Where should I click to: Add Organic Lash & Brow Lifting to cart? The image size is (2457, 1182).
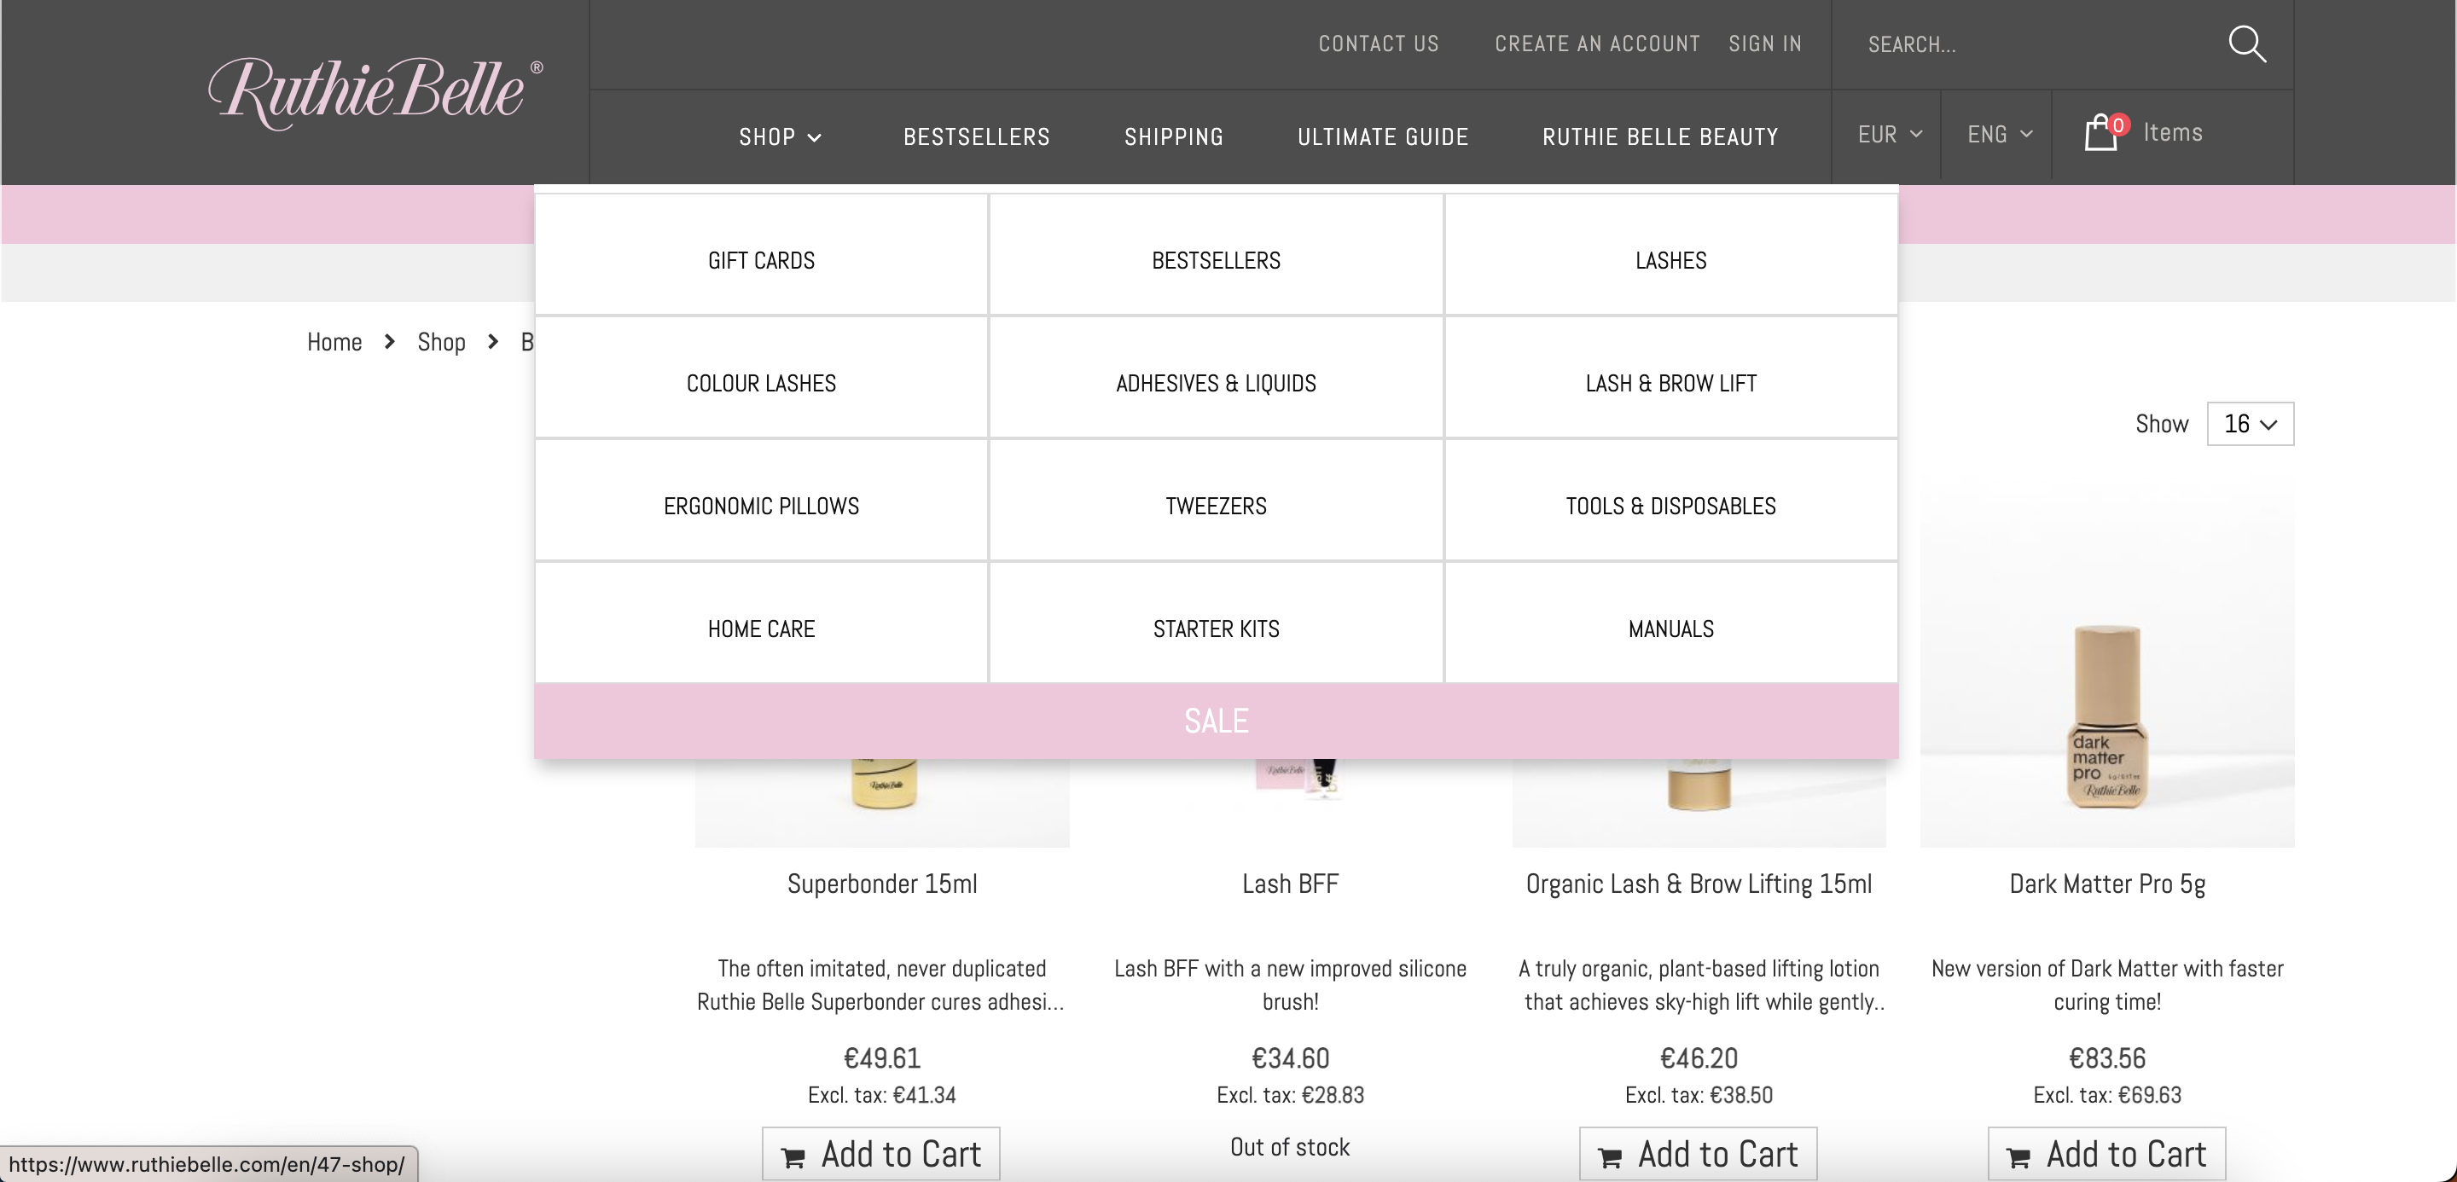click(x=1698, y=1155)
